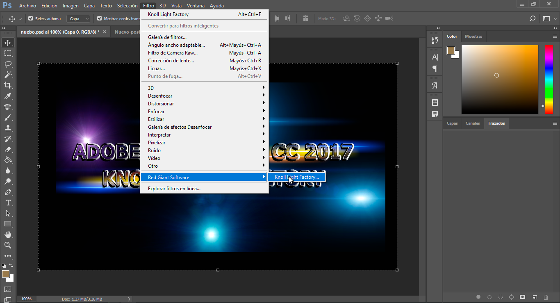Open the Capa auto-select dropdown

[78, 18]
